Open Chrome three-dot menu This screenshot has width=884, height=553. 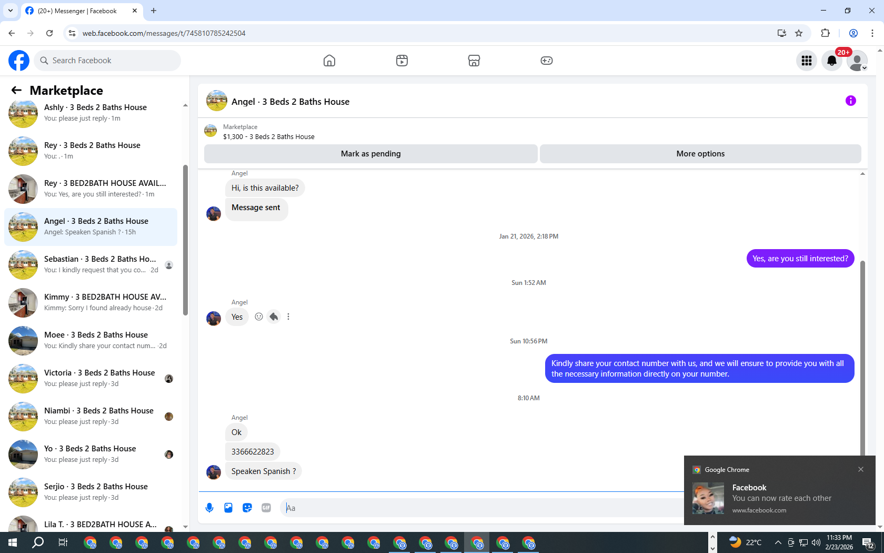(x=872, y=33)
